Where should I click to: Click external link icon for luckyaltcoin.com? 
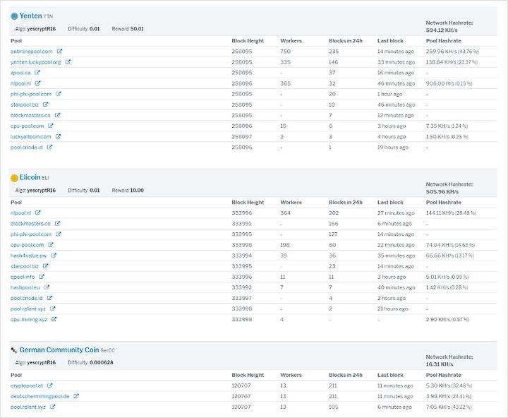click(58, 136)
